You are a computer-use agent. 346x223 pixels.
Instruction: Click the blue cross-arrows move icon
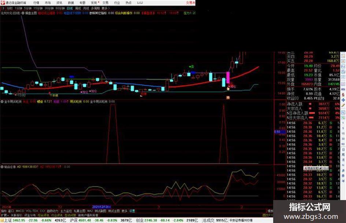[x=343, y=100]
